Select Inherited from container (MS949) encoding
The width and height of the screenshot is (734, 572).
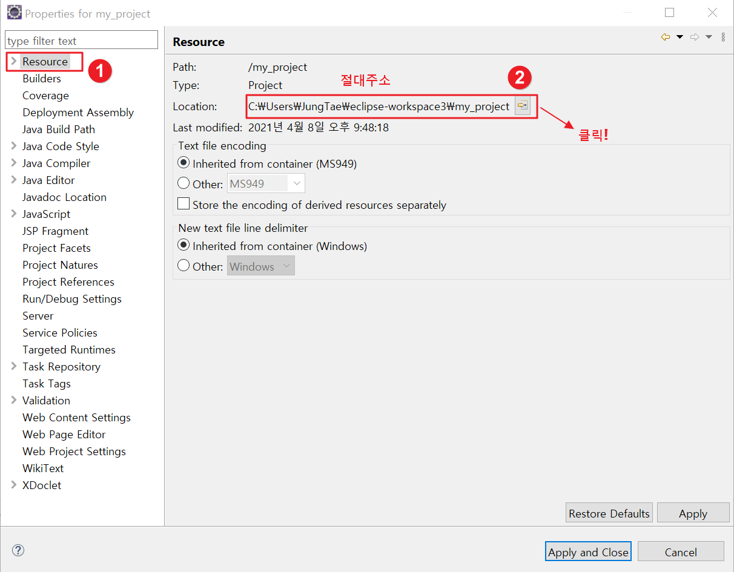coord(183,162)
